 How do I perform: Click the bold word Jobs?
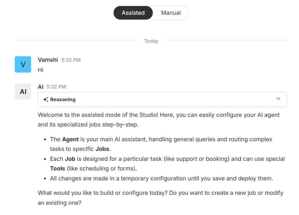(103, 149)
